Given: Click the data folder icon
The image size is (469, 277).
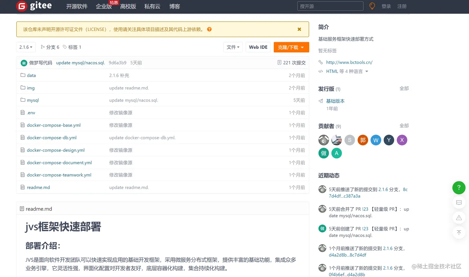Looking at the screenshot, I should [23, 75].
